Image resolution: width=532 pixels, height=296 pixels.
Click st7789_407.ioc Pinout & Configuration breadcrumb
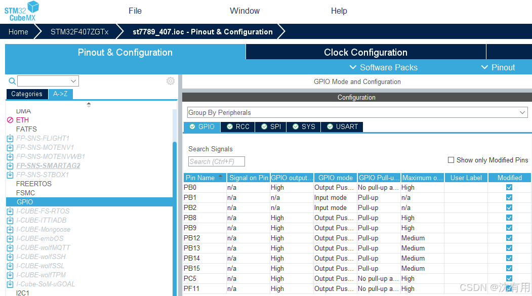(x=202, y=32)
